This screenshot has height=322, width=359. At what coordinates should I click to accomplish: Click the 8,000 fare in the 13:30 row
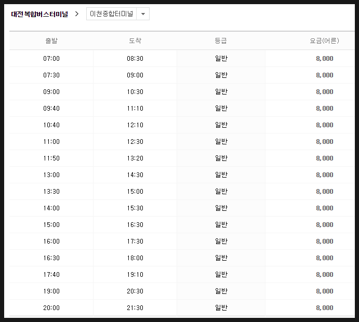point(325,192)
